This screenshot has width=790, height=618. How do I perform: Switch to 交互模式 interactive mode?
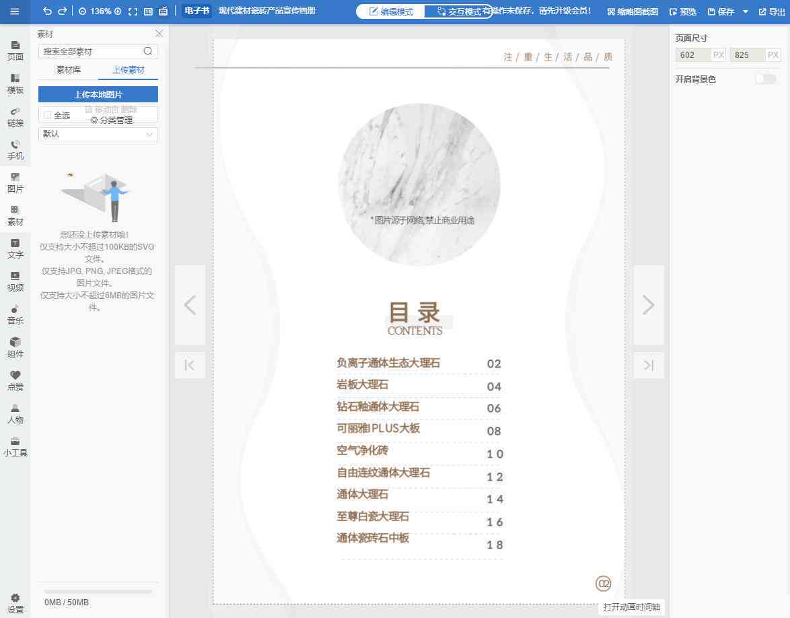point(458,11)
